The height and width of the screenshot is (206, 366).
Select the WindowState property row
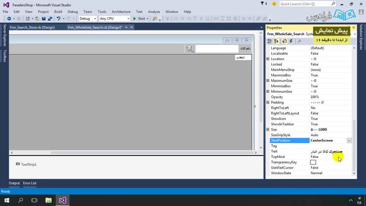pyautogui.click(x=309, y=173)
